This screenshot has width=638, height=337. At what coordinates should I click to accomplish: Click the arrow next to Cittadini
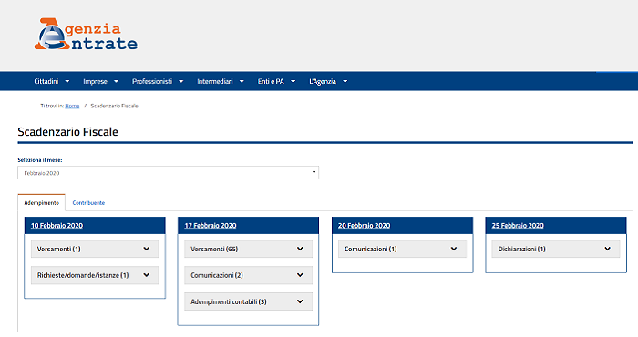[67, 82]
